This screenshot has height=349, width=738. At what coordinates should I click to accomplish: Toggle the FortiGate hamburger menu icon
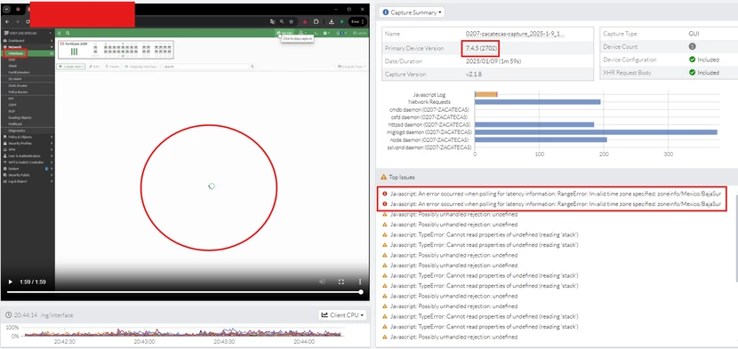coord(60,34)
